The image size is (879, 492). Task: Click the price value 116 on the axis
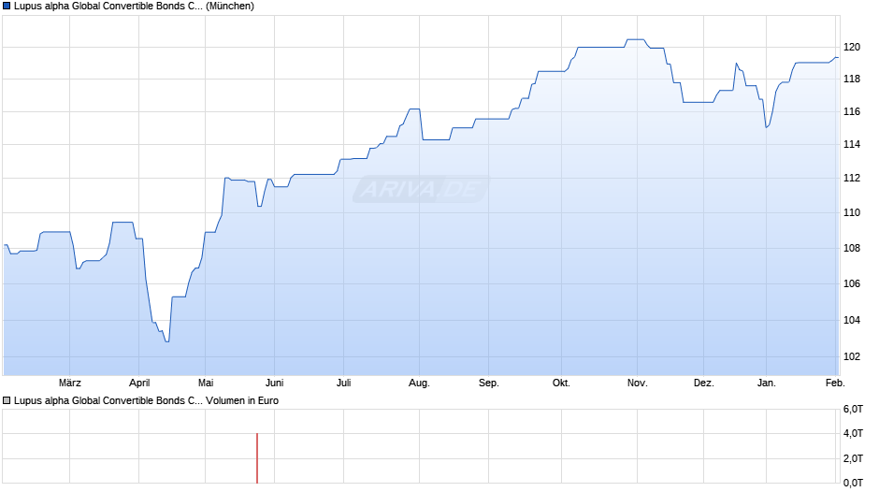(852, 111)
